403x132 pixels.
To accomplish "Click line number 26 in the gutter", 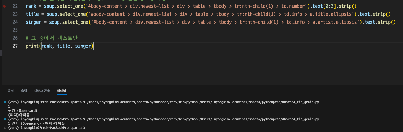I will click(15, 38).
